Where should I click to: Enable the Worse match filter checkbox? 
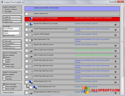(x=4, y=67)
